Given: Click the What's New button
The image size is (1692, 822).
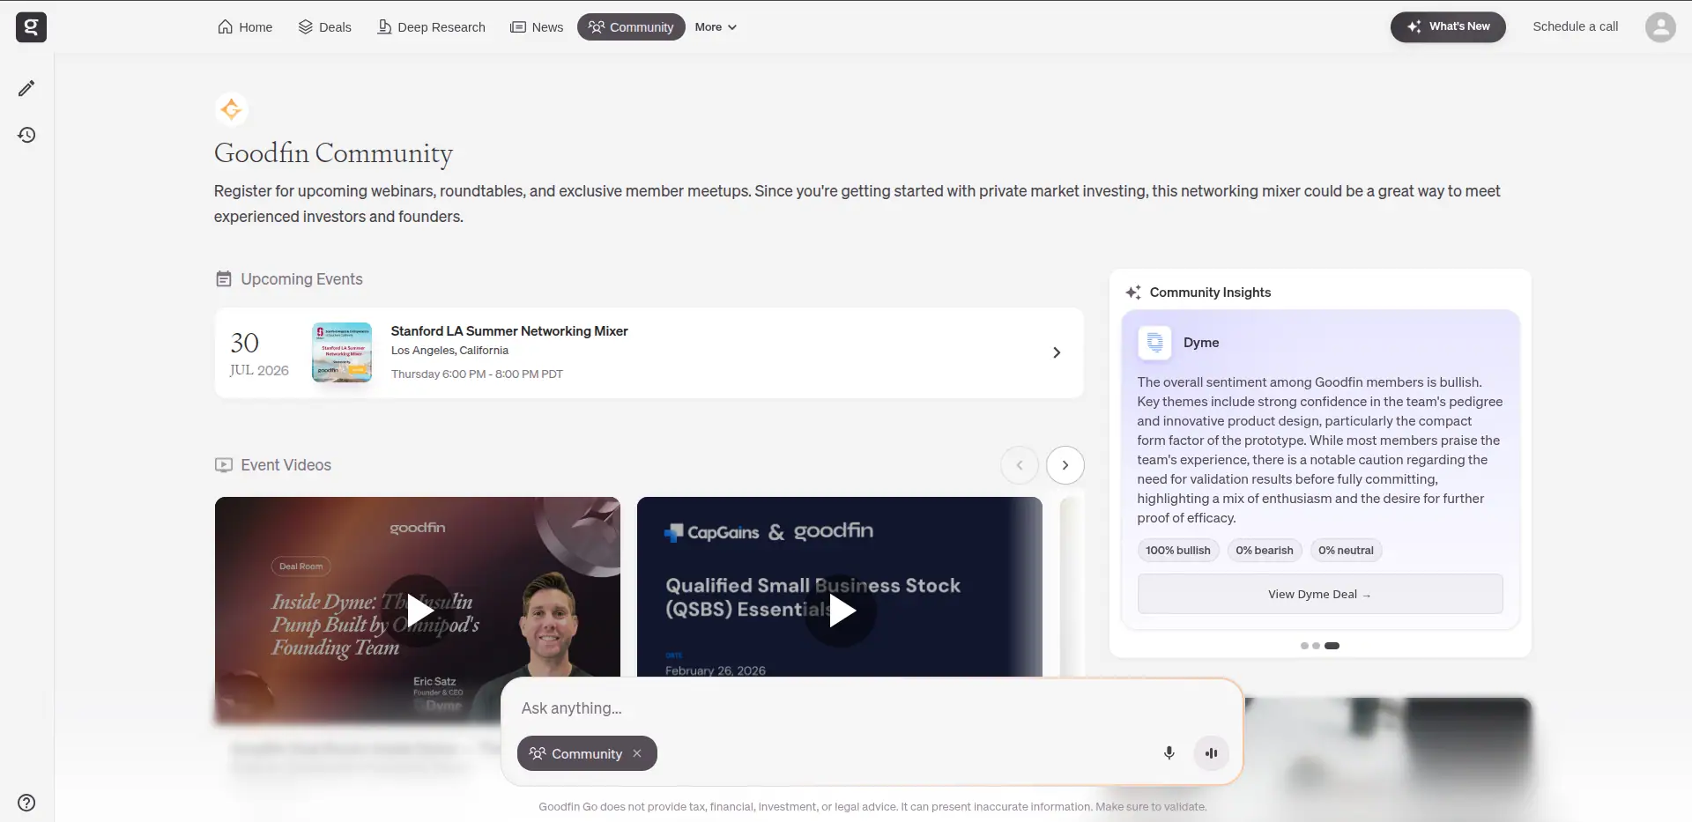Looking at the screenshot, I should pyautogui.click(x=1448, y=26).
